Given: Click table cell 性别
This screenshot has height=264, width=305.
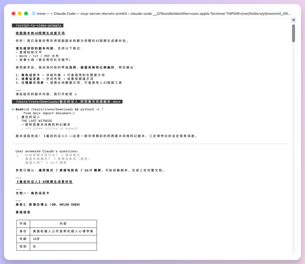Looking at the screenshot, I should [23, 247].
